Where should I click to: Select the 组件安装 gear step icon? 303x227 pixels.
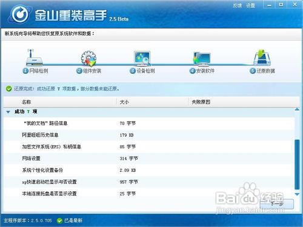point(88,59)
